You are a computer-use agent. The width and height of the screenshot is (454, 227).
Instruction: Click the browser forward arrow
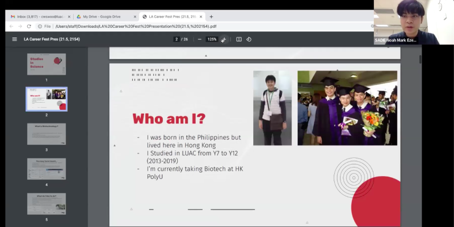click(x=20, y=26)
